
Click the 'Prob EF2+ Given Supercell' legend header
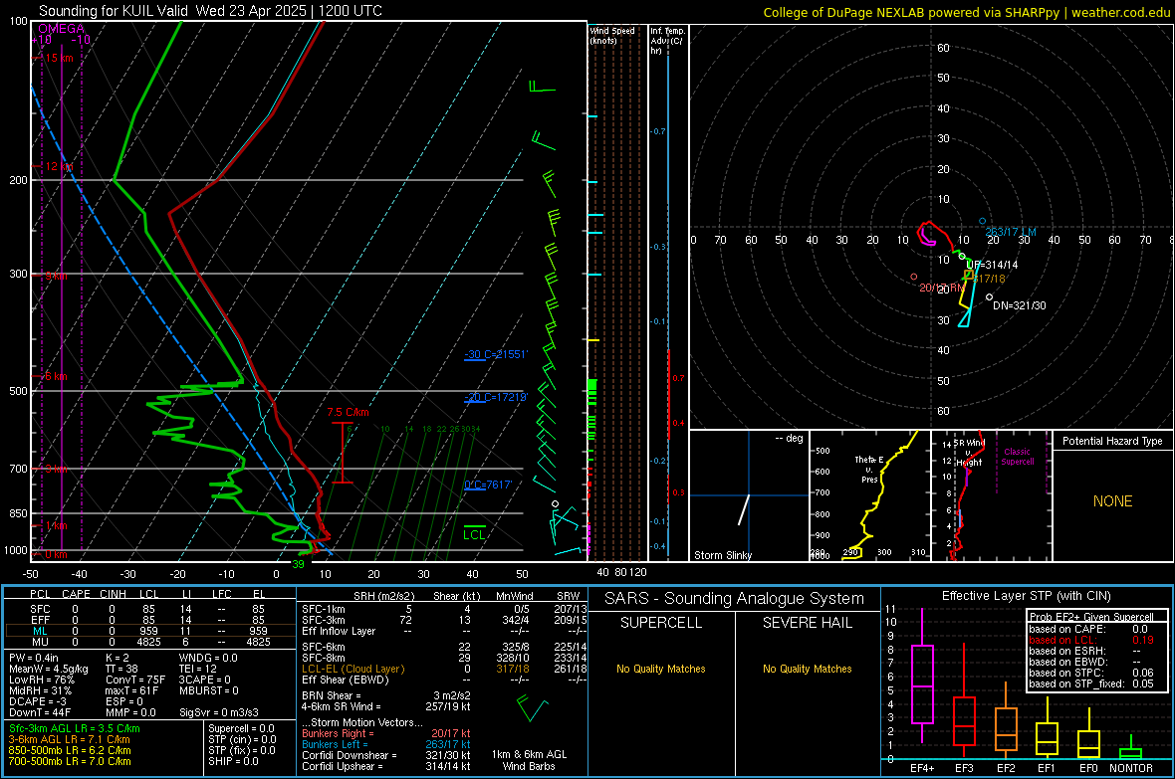click(1091, 617)
